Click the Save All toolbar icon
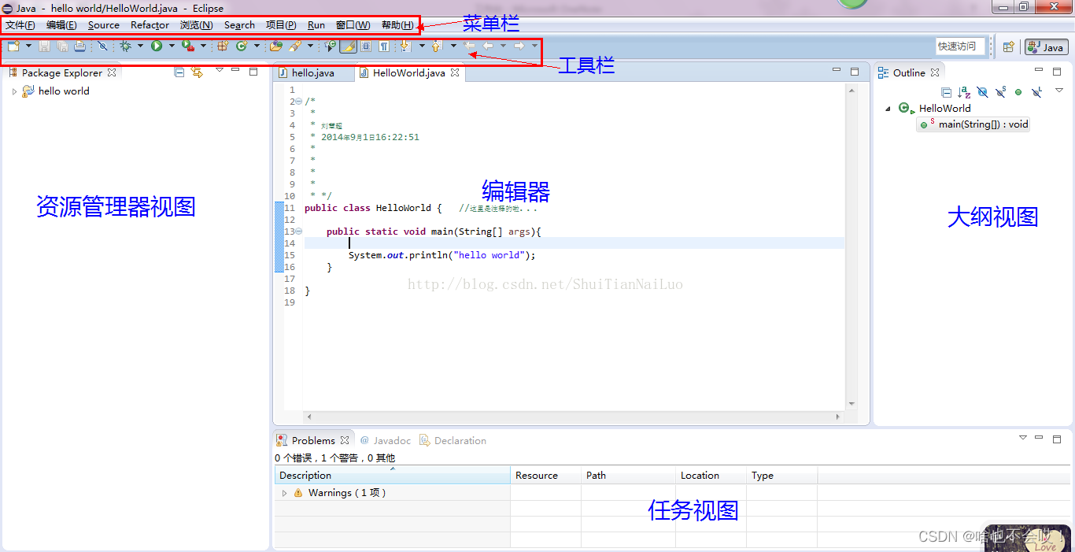 pyautogui.click(x=62, y=46)
